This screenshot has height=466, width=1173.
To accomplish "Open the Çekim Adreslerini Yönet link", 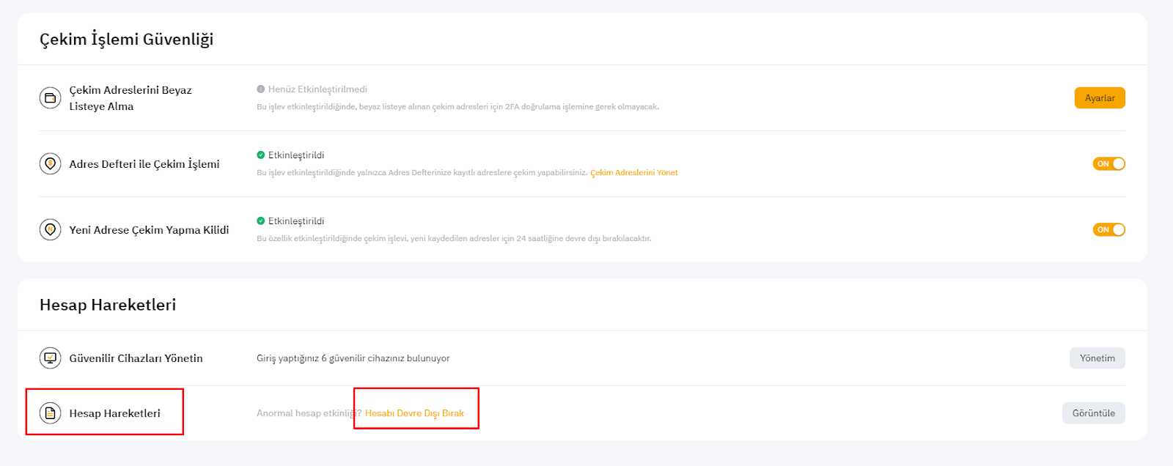I will tap(633, 173).
